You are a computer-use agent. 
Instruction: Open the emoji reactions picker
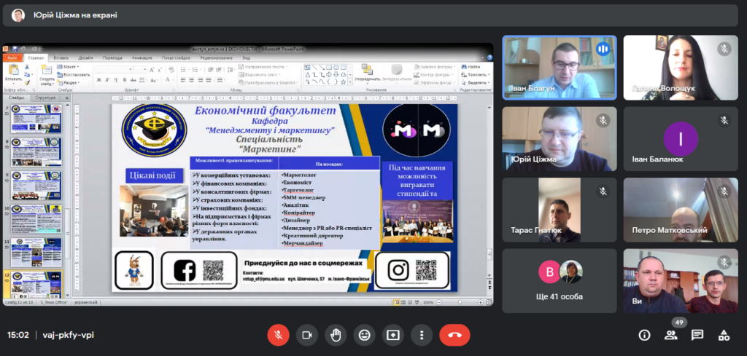(x=364, y=335)
